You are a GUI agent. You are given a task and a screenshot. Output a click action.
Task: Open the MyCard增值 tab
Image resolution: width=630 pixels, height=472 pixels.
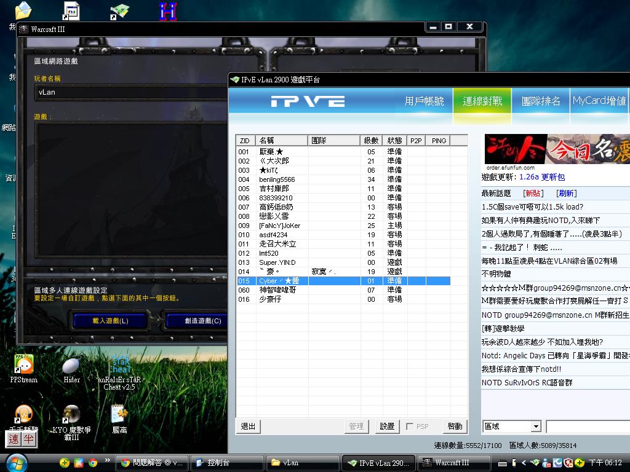point(599,101)
